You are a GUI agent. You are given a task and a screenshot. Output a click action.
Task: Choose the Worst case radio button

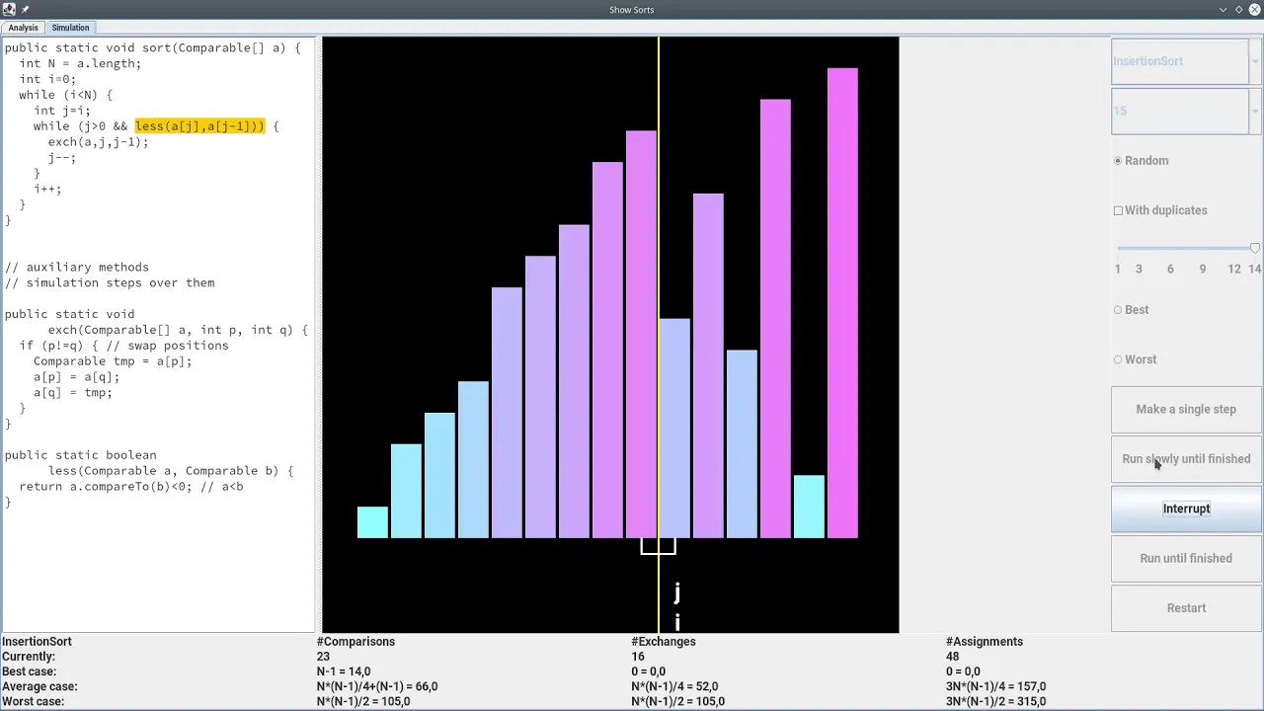(x=1118, y=359)
